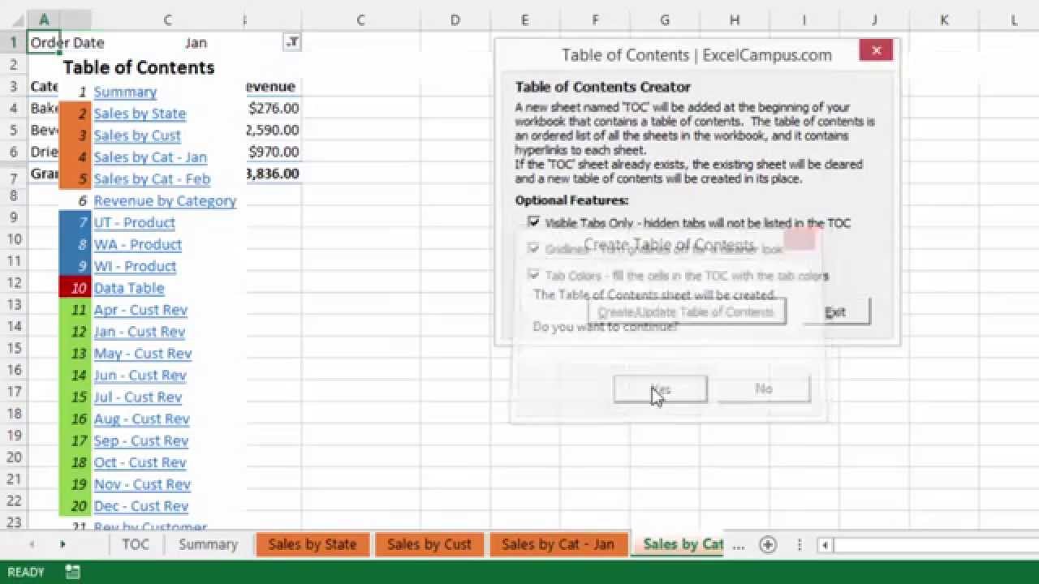The width and height of the screenshot is (1039, 584).
Task: Click the macro recording icon in status bar
Action: 72,572
